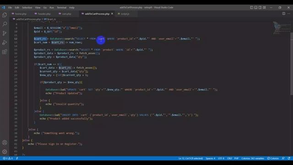Click line number 19 in the gutter

click(x=16, y=64)
